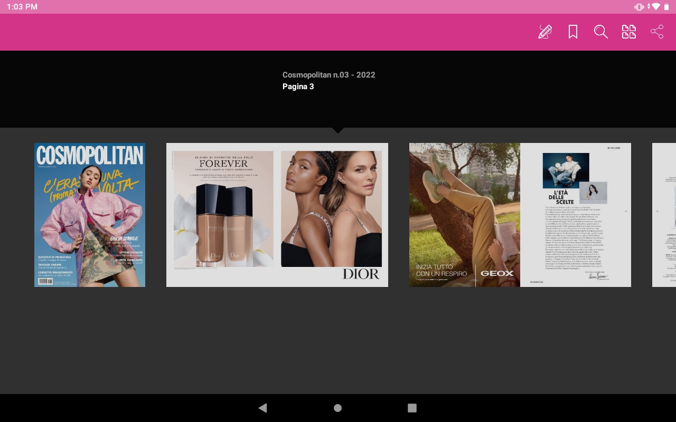Tap the Wi-Fi status icon
The width and height of the screenshot is (676, 422).
click(655, 7)
